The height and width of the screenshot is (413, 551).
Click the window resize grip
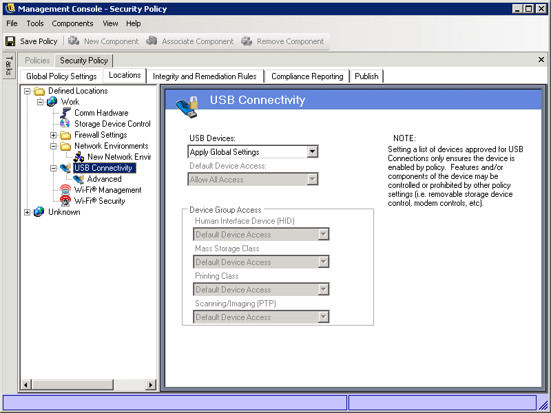point(543,404)
